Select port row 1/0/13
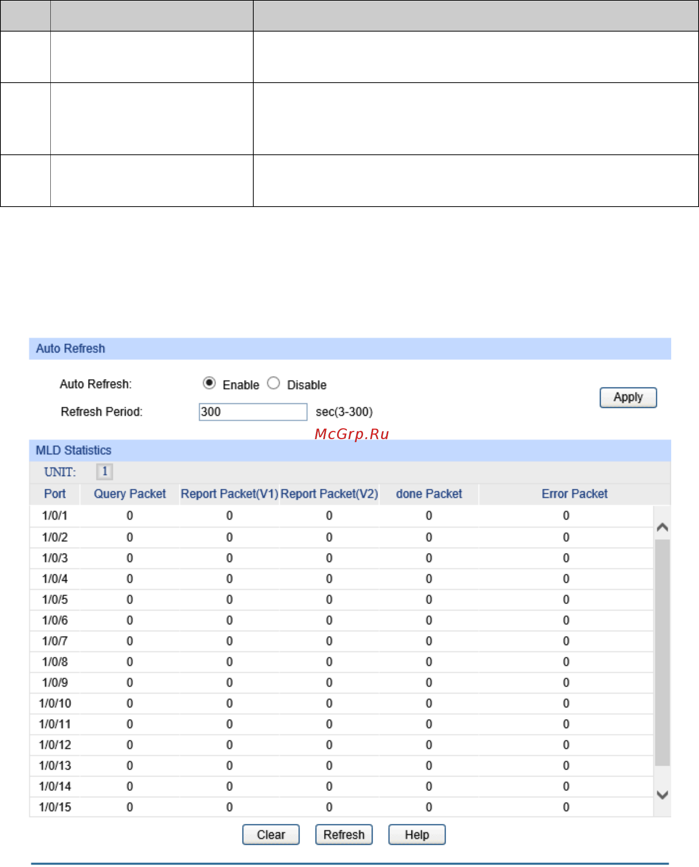This screenshot has width=699, height=867. tap(342, 766)
